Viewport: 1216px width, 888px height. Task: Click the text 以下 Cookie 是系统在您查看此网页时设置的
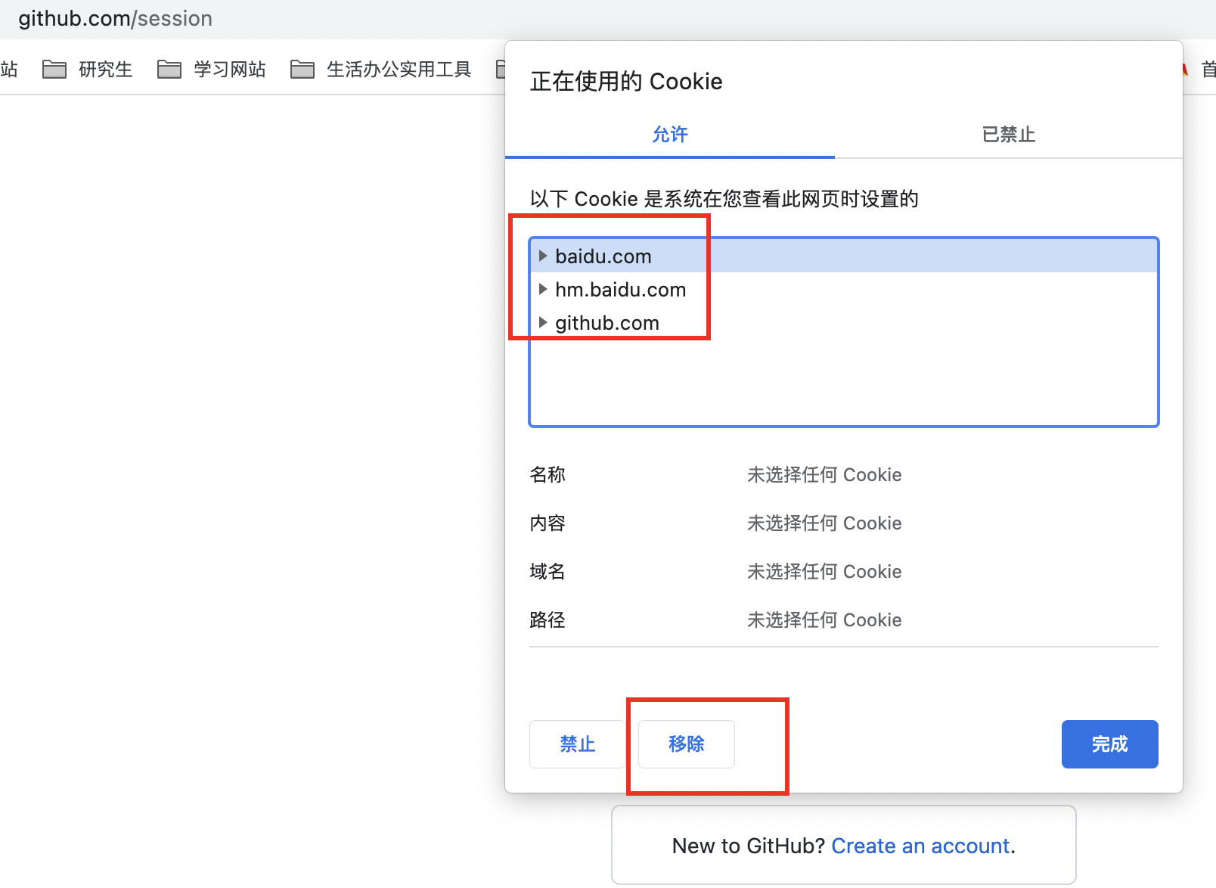point(724,199)
